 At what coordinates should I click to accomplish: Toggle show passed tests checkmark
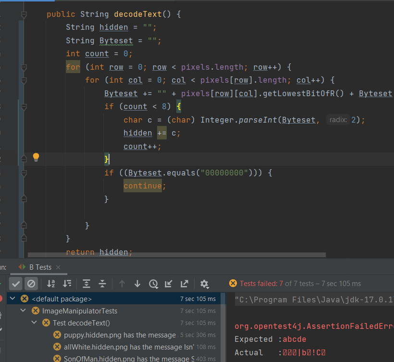[x=16, y=284]
